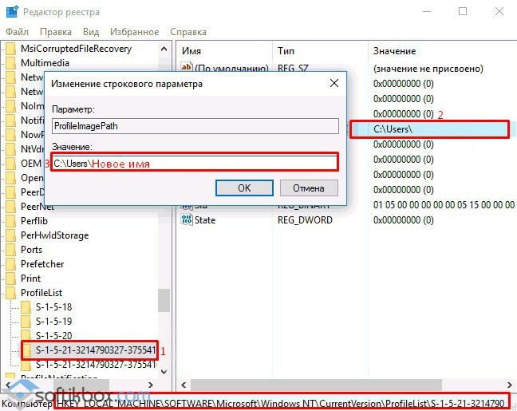Open the Файл menu
This screenshot has width=517, height=411.
pyautogui.click(x=17, y=32)
